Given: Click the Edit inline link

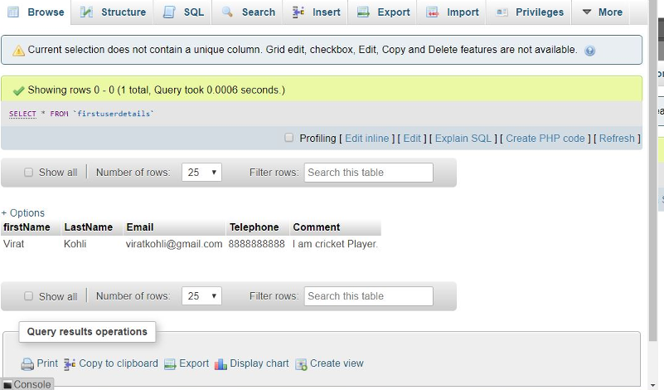Looking at the screenshot, I should tap(366, 139).
